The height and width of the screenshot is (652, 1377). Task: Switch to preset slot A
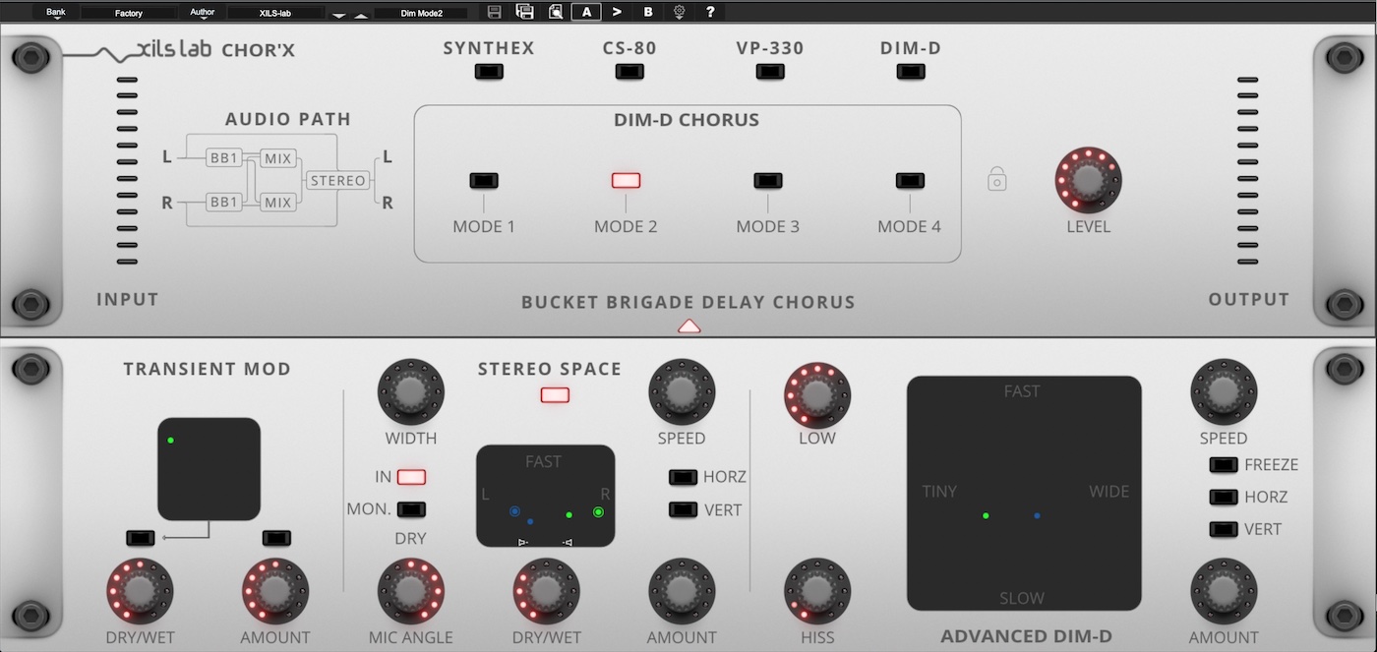pos(586,12)
